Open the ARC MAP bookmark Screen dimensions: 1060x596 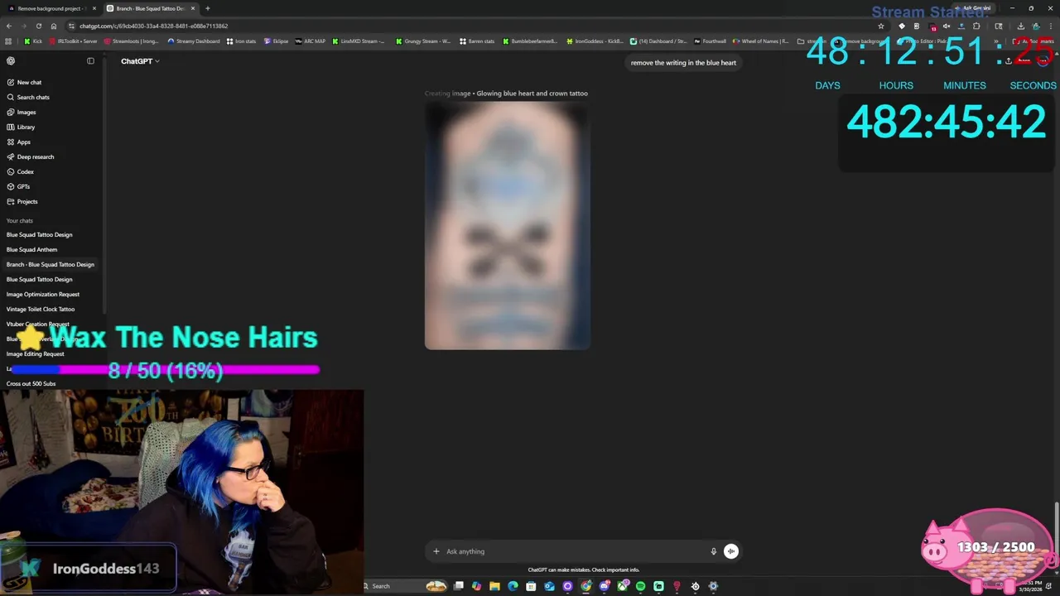coord(311,41)
